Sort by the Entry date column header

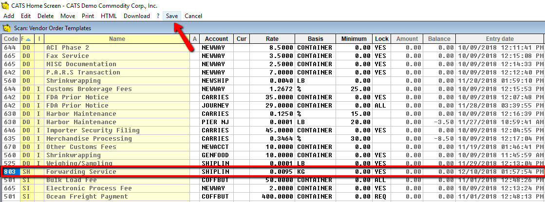[x=500, y=39]
